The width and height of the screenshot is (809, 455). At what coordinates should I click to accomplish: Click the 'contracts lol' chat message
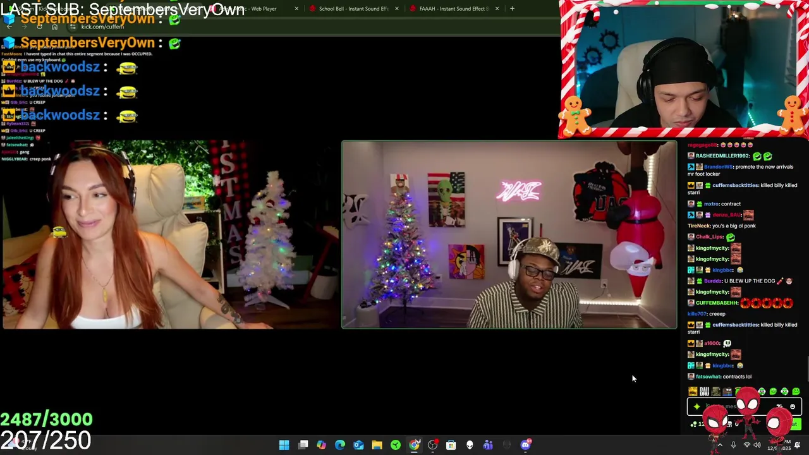pyautogui.click(x=737, y=377)
